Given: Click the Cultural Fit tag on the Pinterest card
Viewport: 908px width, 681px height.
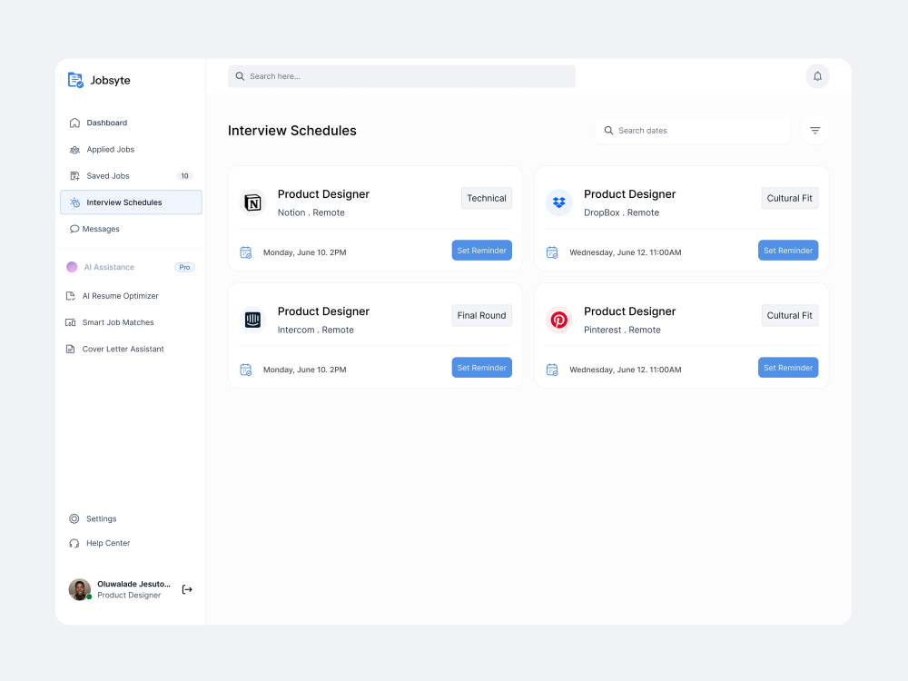Looking at the screenshot, I should click(x=790, y=316).
